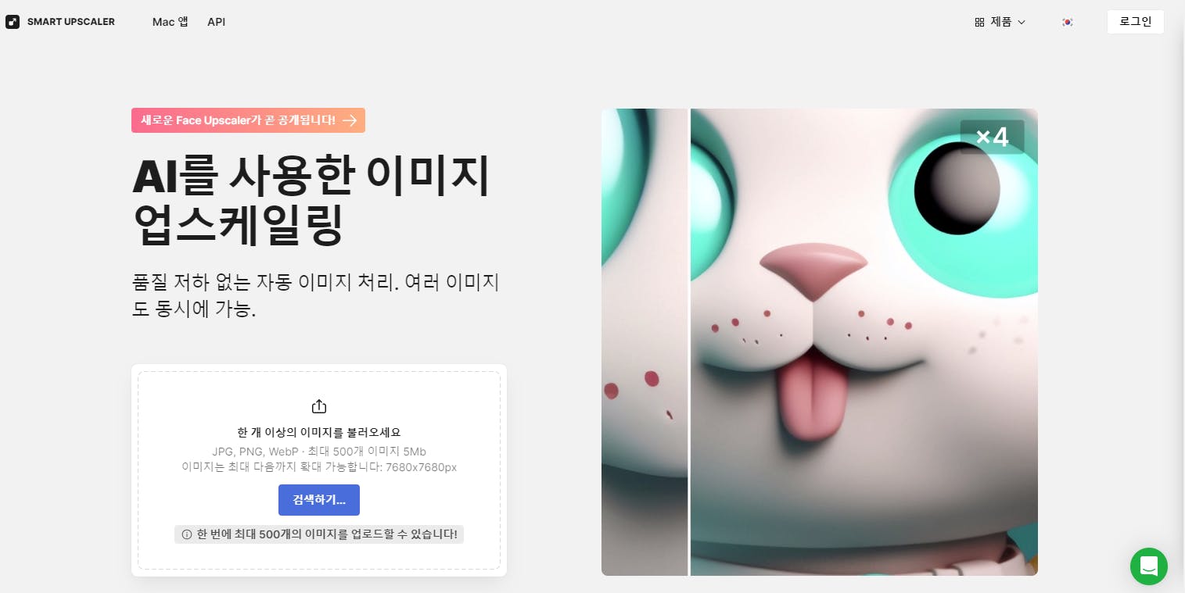This screenshot has width=1185, height=593.
Task: Click the 로그인 login button
Action: tap(1135, 22)
